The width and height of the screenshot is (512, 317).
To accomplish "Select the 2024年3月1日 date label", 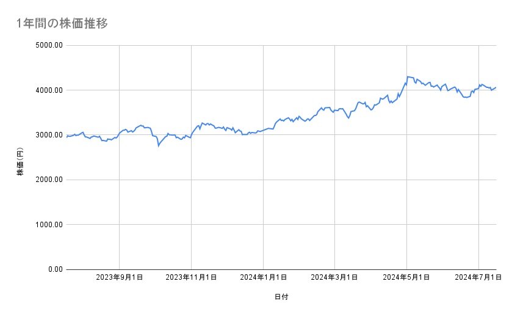I will [x=334, y=278].
